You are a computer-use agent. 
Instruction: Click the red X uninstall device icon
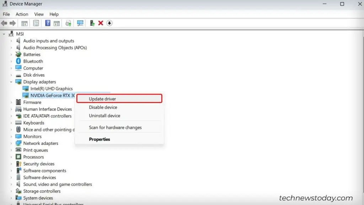[x=101, y=23]
